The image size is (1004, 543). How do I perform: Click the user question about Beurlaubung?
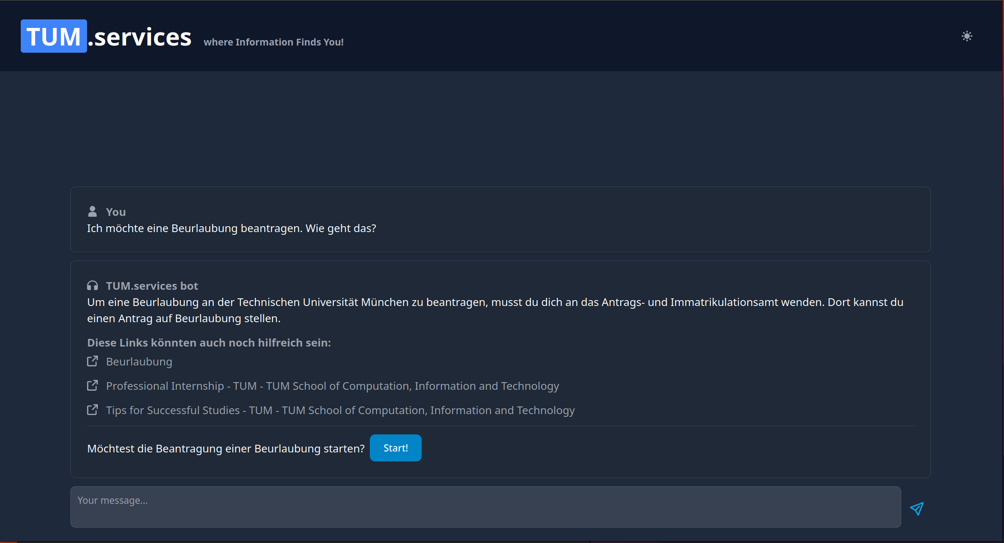point(231,228)
